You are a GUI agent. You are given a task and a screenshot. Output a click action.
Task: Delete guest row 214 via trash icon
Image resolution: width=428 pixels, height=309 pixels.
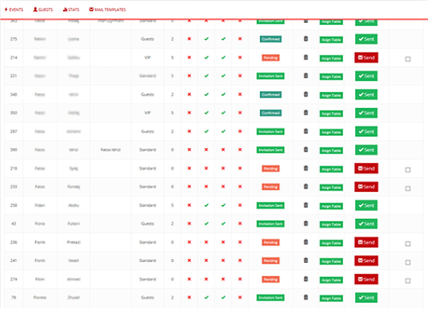click(306, 57)
